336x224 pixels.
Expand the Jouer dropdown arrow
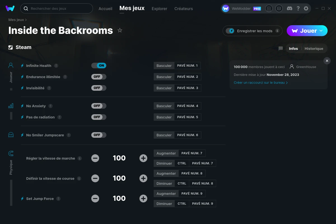coord(321,31)
